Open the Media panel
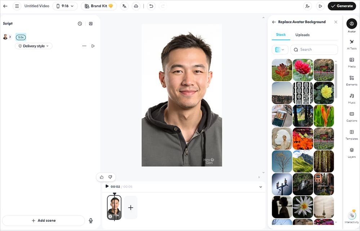Image resolution: width=360 pixels, height=231 pixels. 351,61
